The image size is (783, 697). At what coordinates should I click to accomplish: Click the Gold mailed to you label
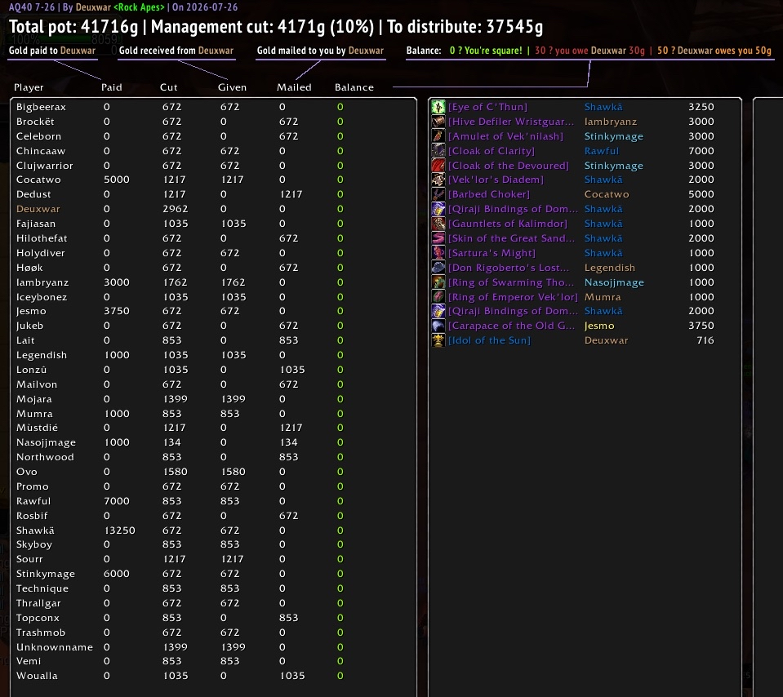coord(320,51)
